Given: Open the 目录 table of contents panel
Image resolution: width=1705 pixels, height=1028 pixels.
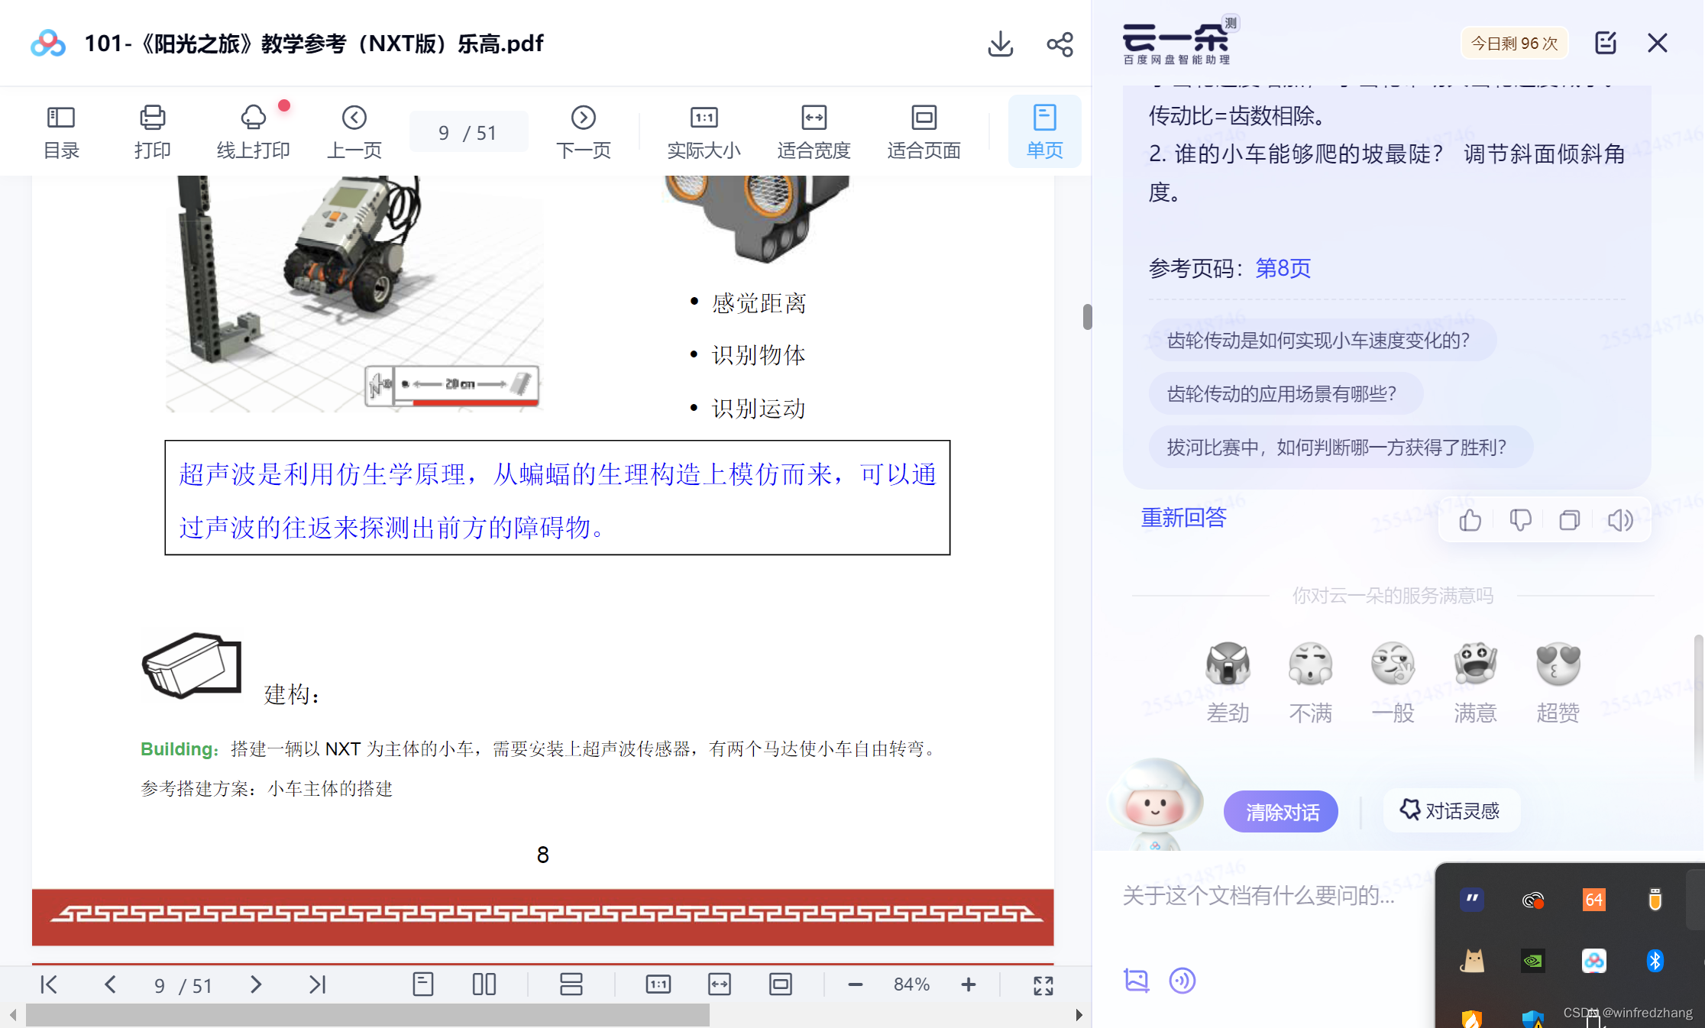Looking at the screenshot, I should pos(61,131).
